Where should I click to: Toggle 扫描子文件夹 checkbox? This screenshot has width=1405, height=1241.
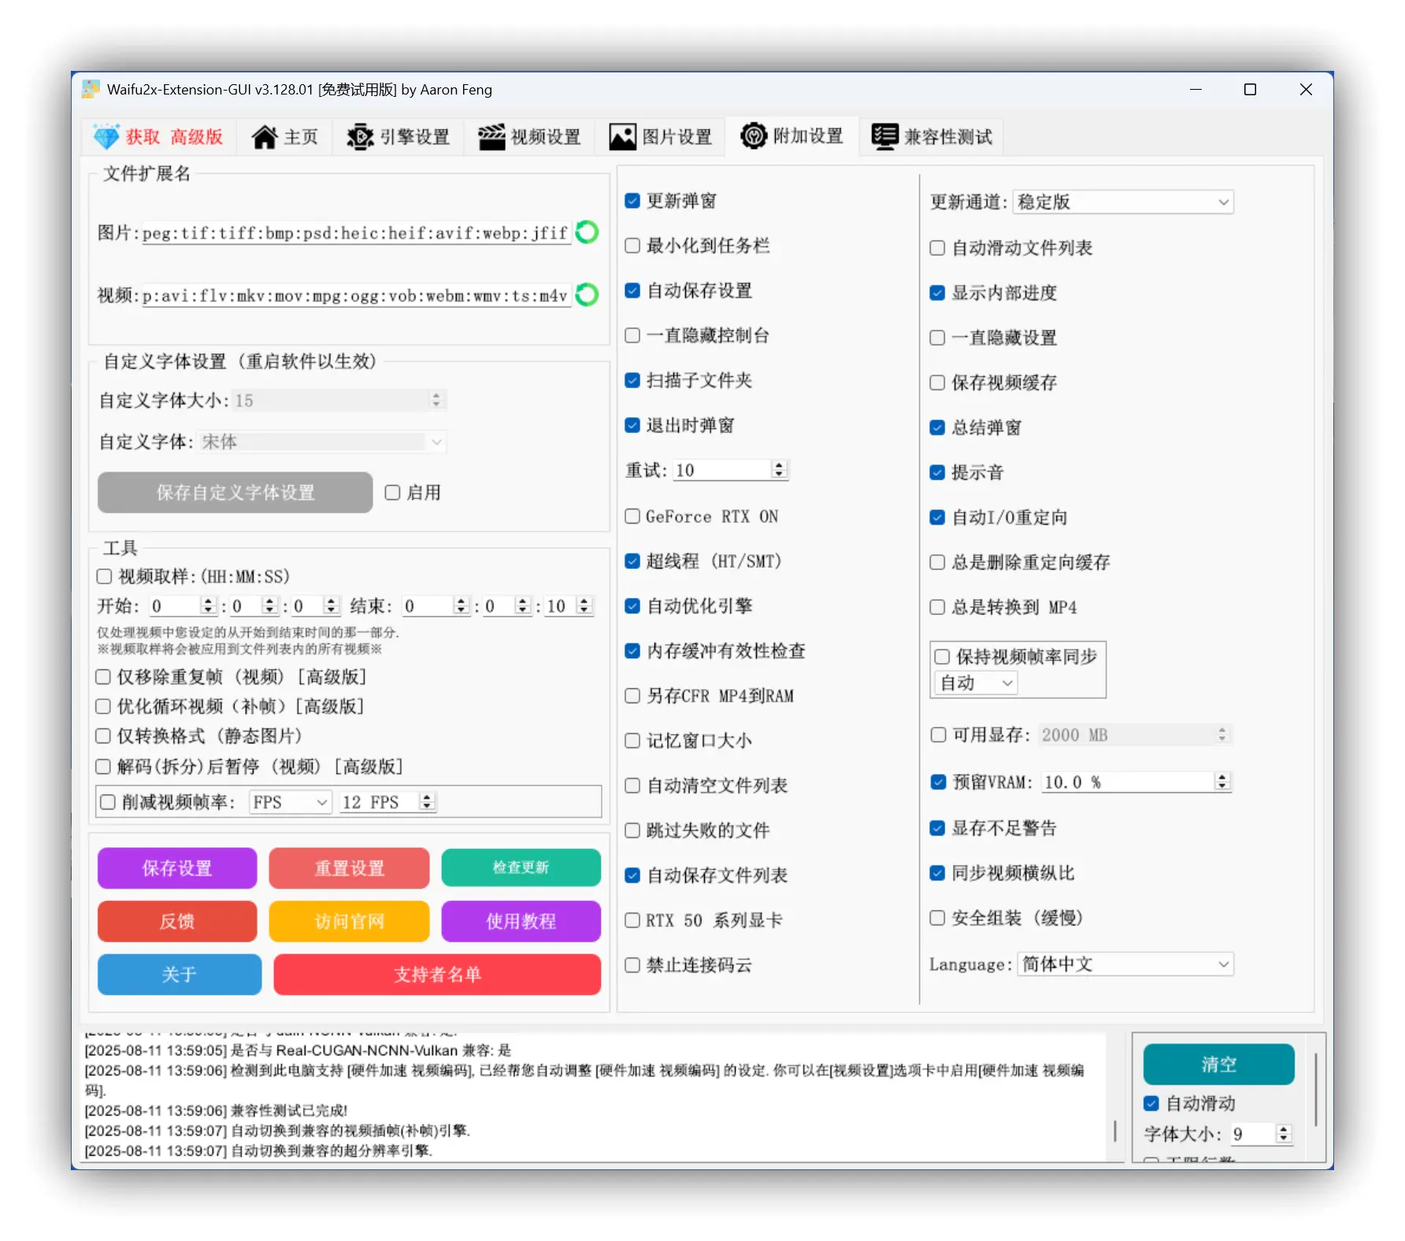pyautogui.click(x=632, y=380)
